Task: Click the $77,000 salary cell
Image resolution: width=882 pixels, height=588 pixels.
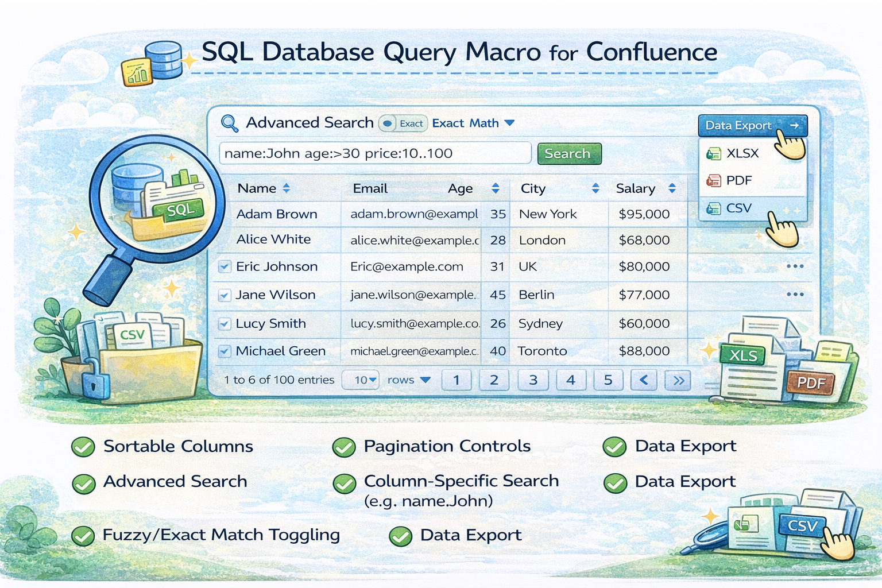Action: pyautogui.click(x=644, y=295)
